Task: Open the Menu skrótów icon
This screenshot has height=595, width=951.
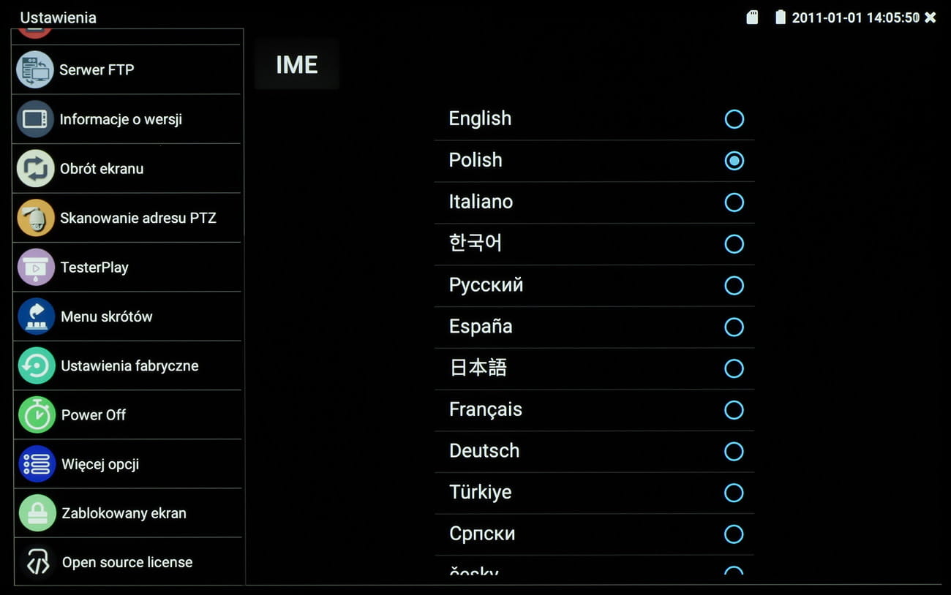Action: pos(35,317)
